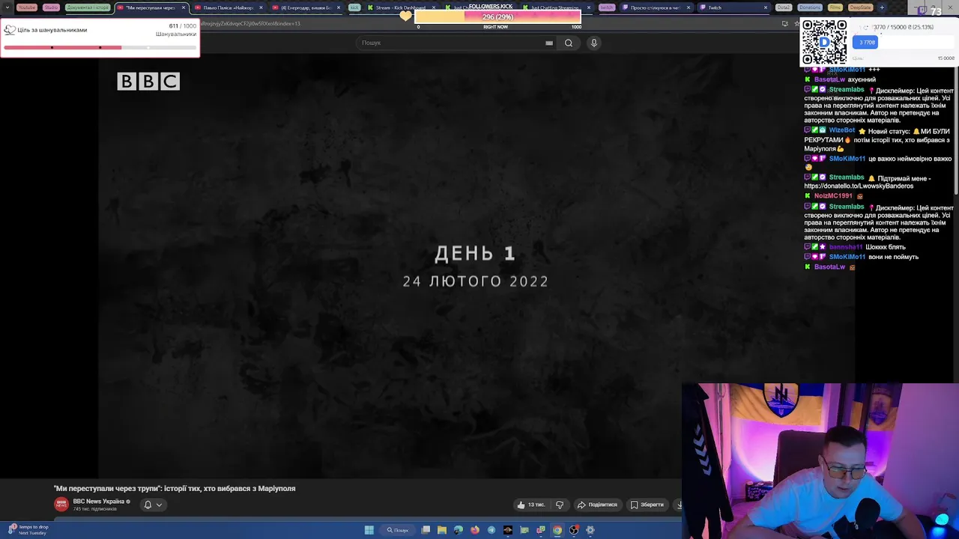Click the Followers Kick progress bar

click(497, 16)
